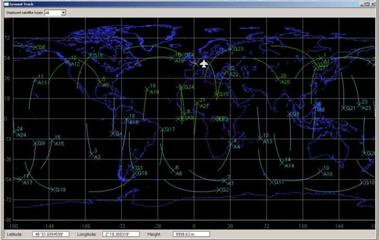Click the G17 satellite cross marker
The image size is (379, 240).
pyautogui.click(x=162, y=130)
